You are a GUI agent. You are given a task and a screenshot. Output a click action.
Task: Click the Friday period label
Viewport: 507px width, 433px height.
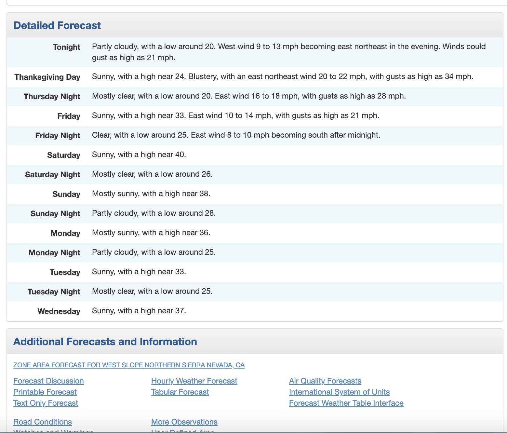[69, 116]
